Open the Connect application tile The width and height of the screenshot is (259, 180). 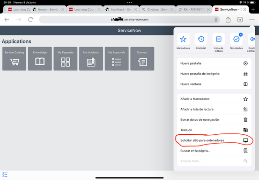[142, 59]
